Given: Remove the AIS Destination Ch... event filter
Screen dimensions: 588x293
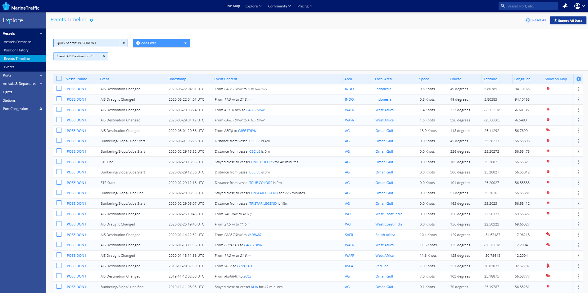Looking at the screenshot, I should pyautogui.click(x=104, y=56).
